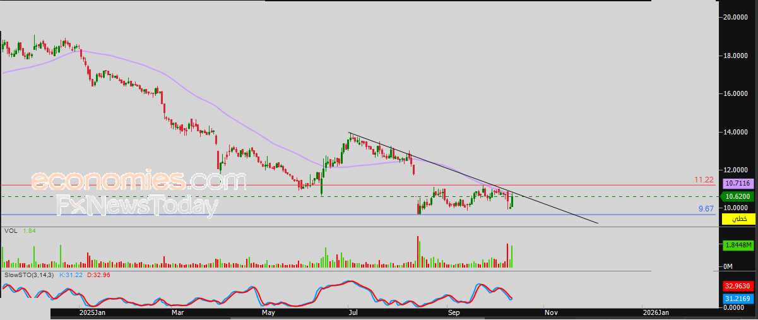Select the 11.22 resistance level label

pyautogui.click(x=704, y=180)
